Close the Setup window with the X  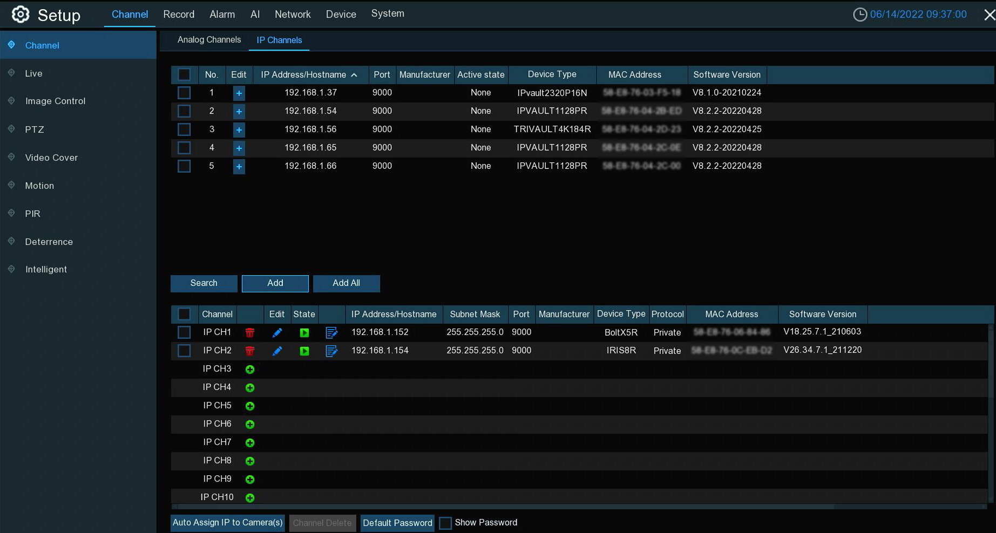pos(989,15)
